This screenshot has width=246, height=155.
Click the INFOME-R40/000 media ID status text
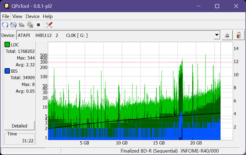point(200,151)
